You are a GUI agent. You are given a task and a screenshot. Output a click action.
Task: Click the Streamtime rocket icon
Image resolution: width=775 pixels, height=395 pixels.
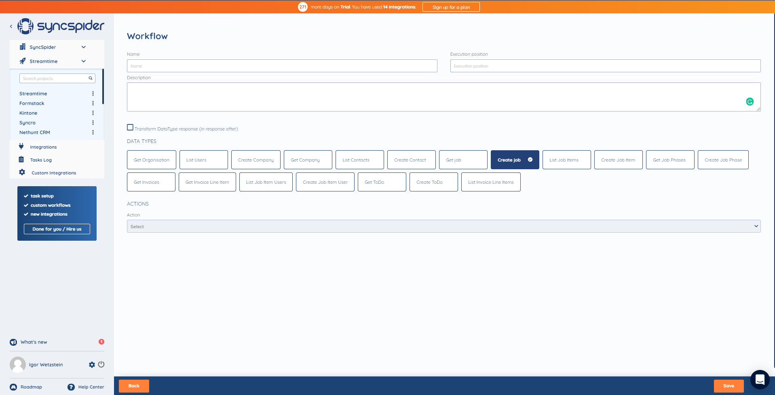pyautogui.click(x=23, y=61)
